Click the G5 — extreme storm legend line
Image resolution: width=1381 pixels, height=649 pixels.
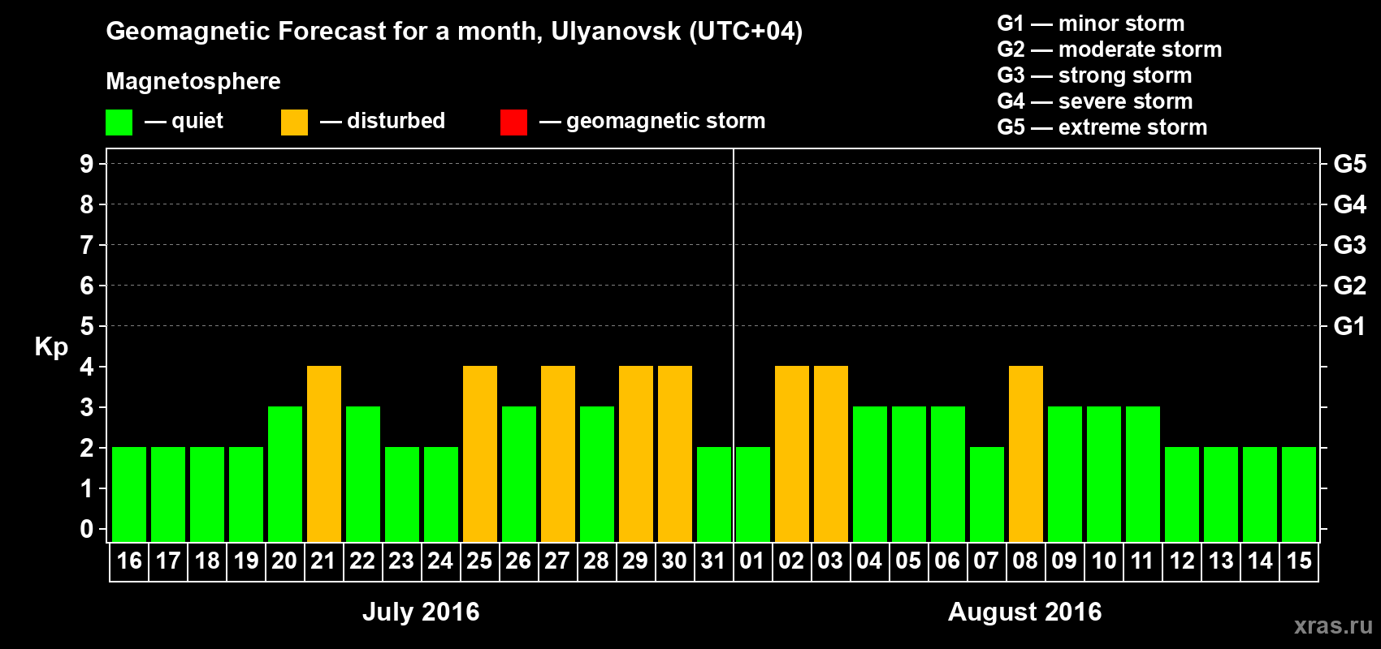click(1102, 127)
